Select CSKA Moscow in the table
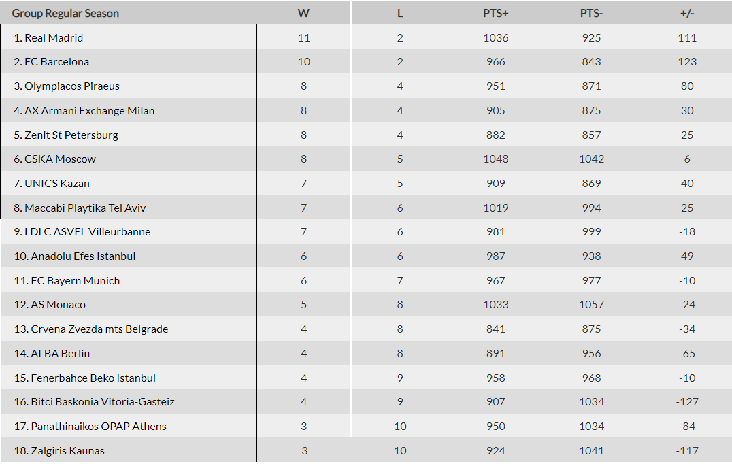The width and height of the screenshot is (732, 464). pyautogui.click(x=60, y=159)
